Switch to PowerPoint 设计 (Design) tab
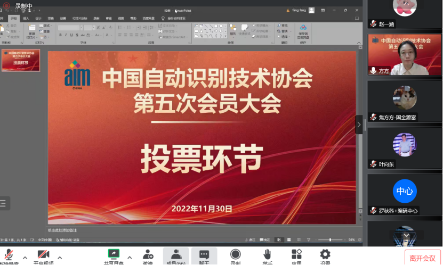 click(38, 18)
